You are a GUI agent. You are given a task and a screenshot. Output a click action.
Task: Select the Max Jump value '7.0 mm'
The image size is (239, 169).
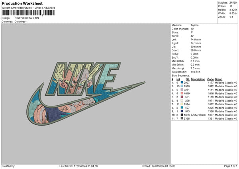click(x=195, y=68)
